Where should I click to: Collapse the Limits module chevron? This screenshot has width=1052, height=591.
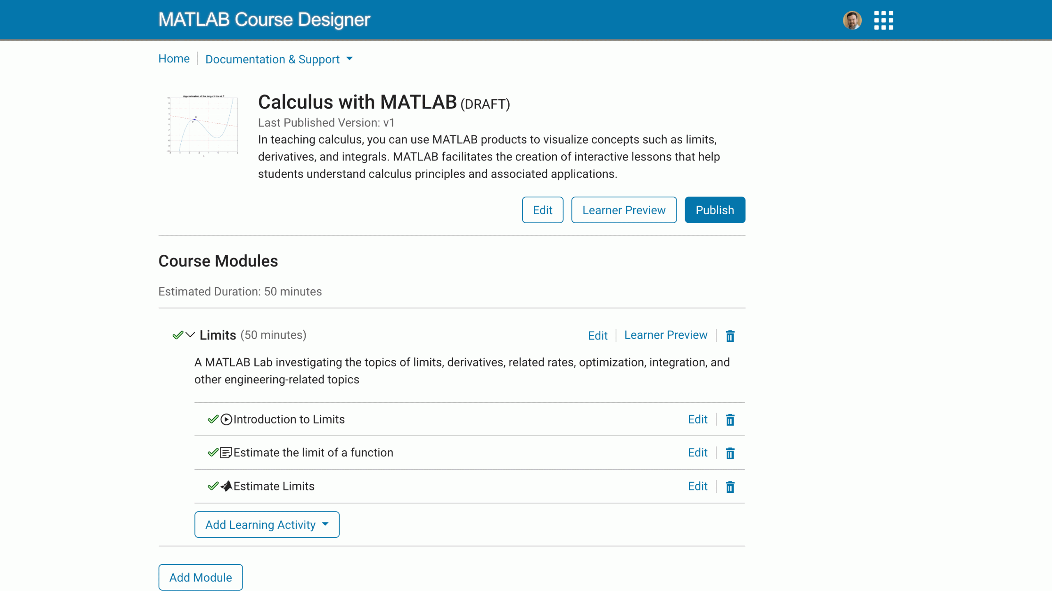[190, 335]
